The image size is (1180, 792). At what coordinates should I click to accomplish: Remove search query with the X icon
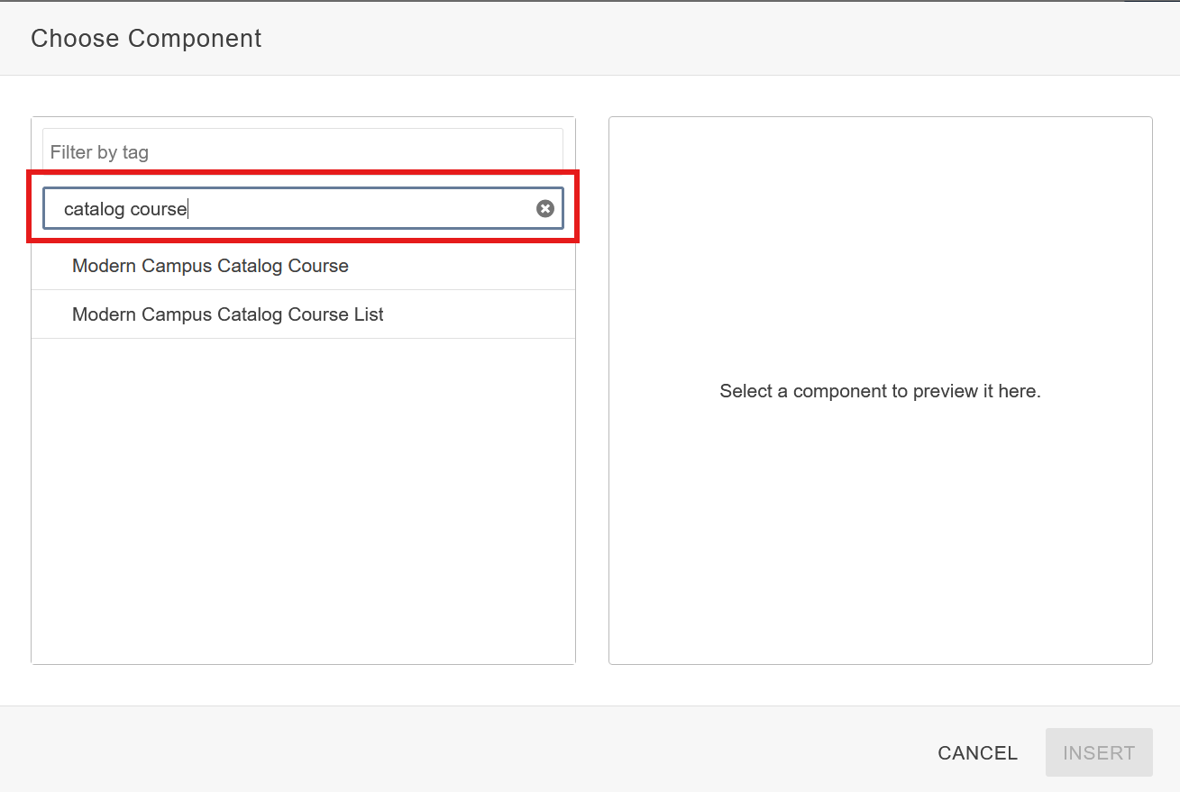544,209
